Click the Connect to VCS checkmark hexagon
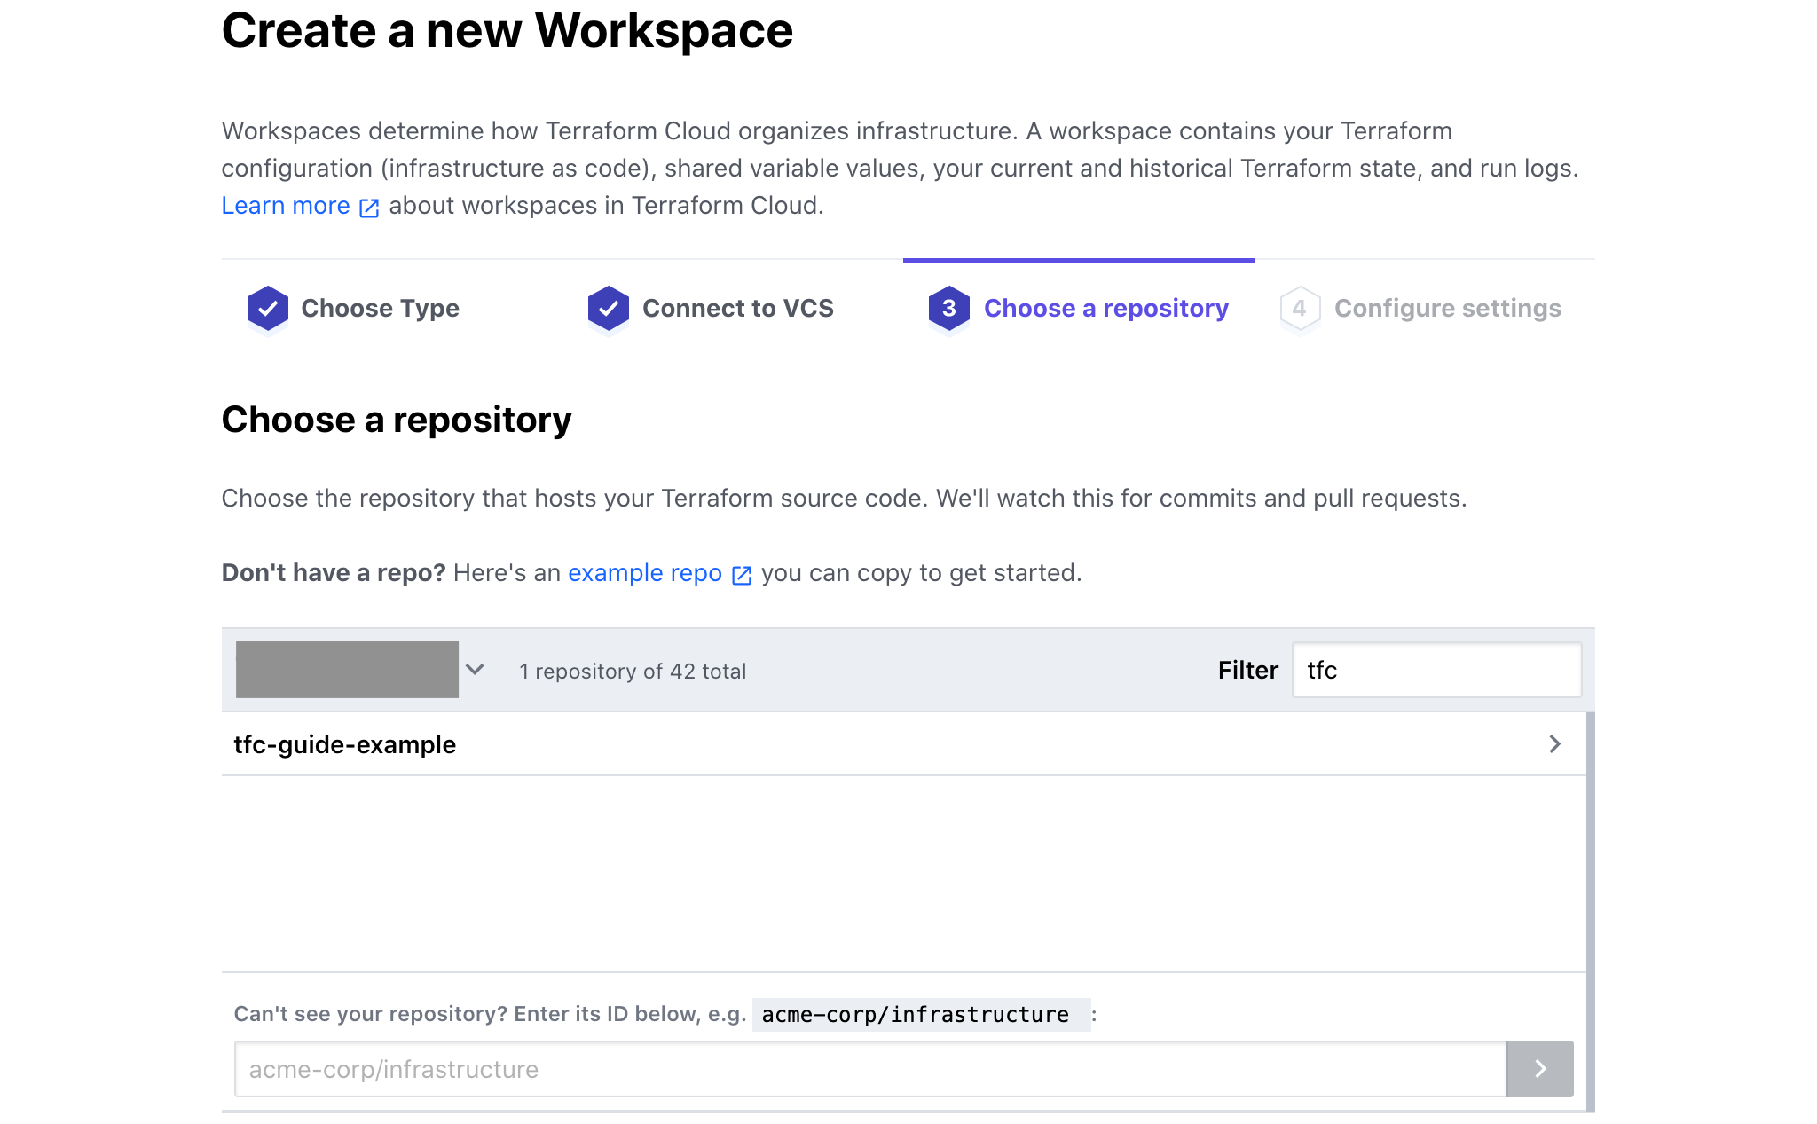This screenshot has width=1817, height=1124. tap(608, 308)
